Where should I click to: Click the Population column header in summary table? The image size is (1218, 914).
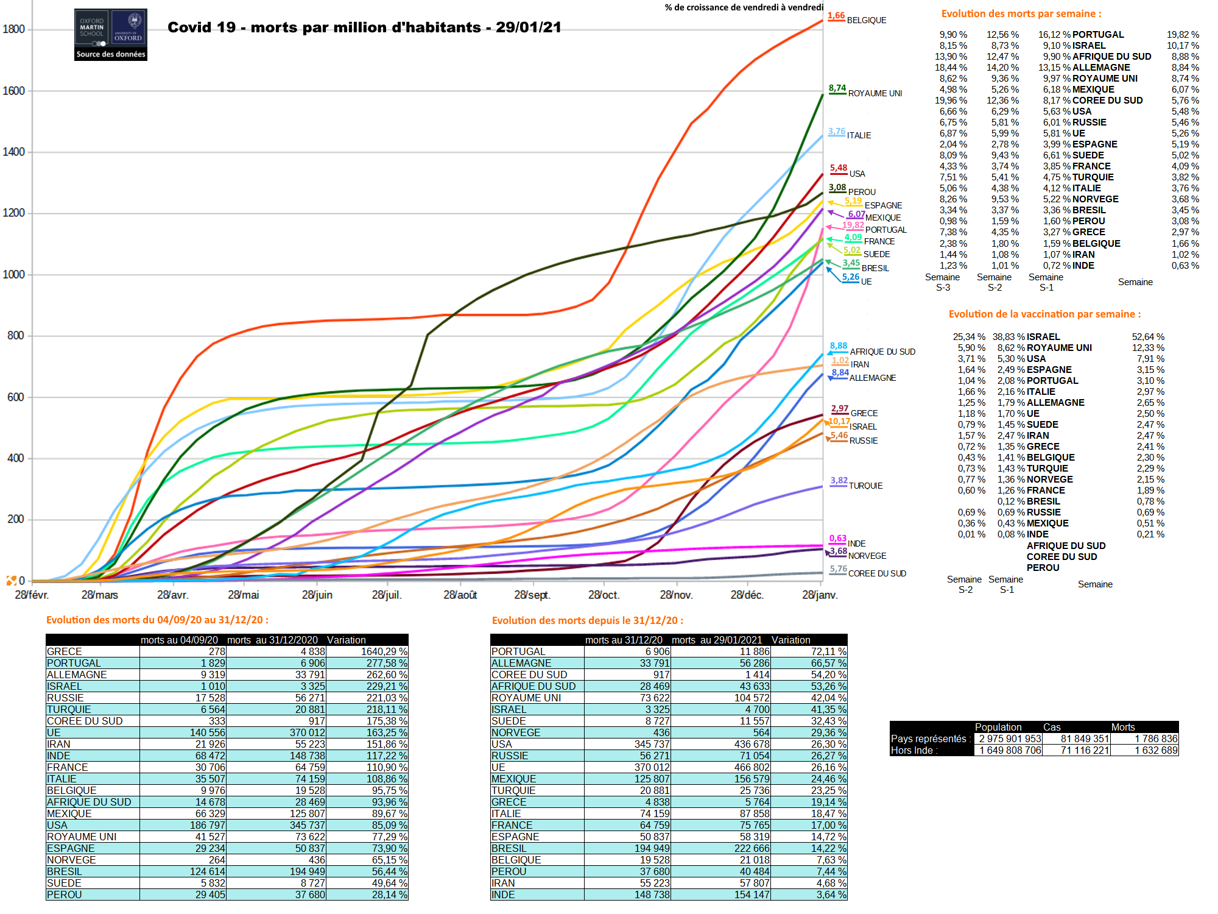998,727
